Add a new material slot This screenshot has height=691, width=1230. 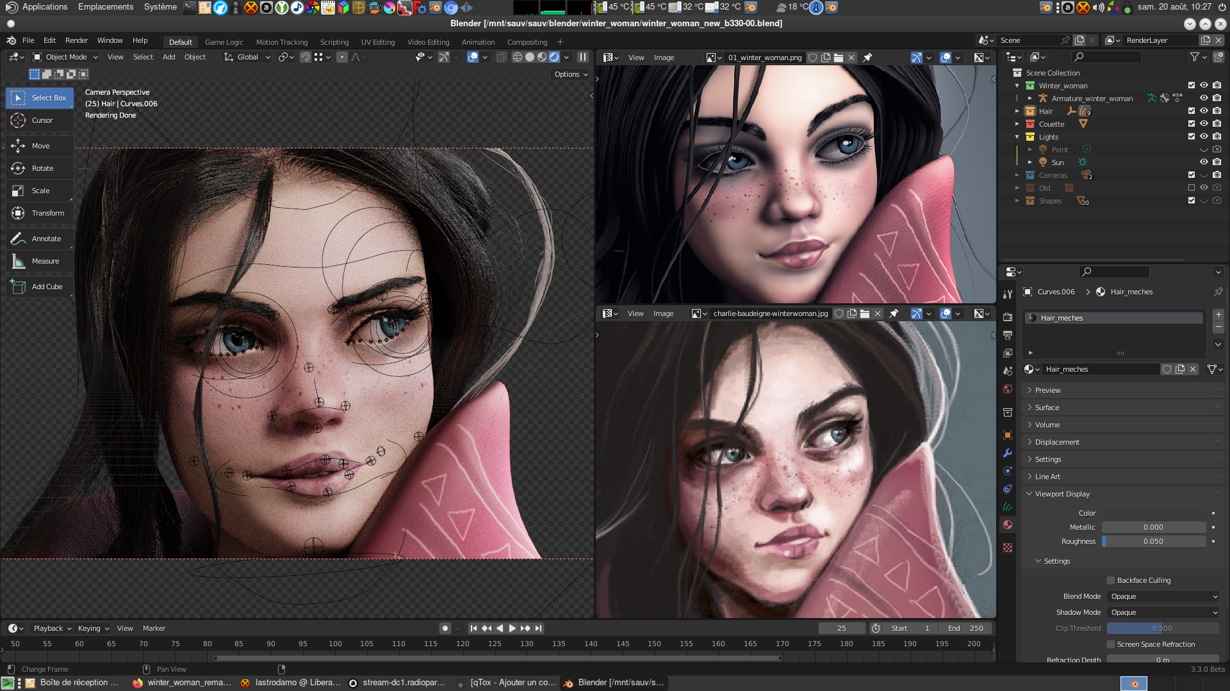1218,315
